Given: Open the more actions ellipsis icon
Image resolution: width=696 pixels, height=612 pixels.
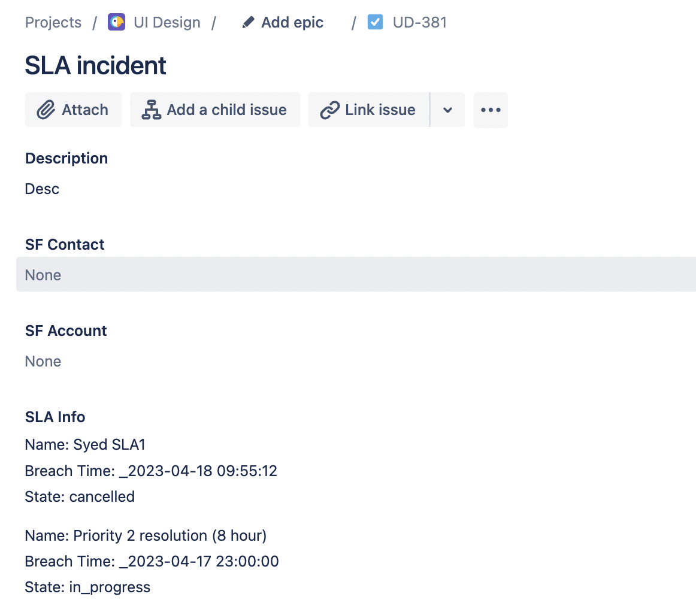Looking at the screenshot, I should pos(491,110).
